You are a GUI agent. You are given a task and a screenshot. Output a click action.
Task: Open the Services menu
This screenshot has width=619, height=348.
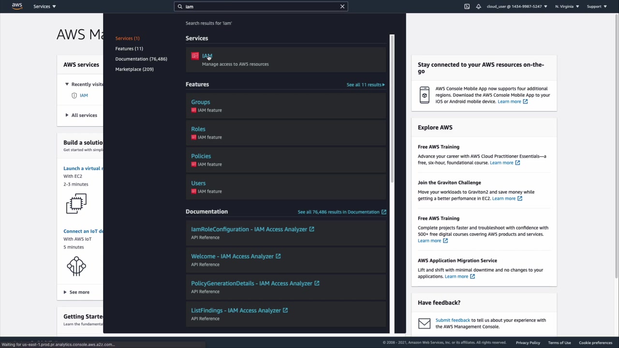[44, 6]
